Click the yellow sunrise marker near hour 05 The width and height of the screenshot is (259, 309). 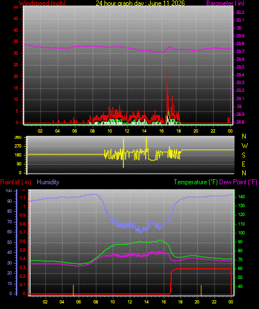(x=73, y=290)
